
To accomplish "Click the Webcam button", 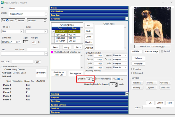I will tap(138, 58).
